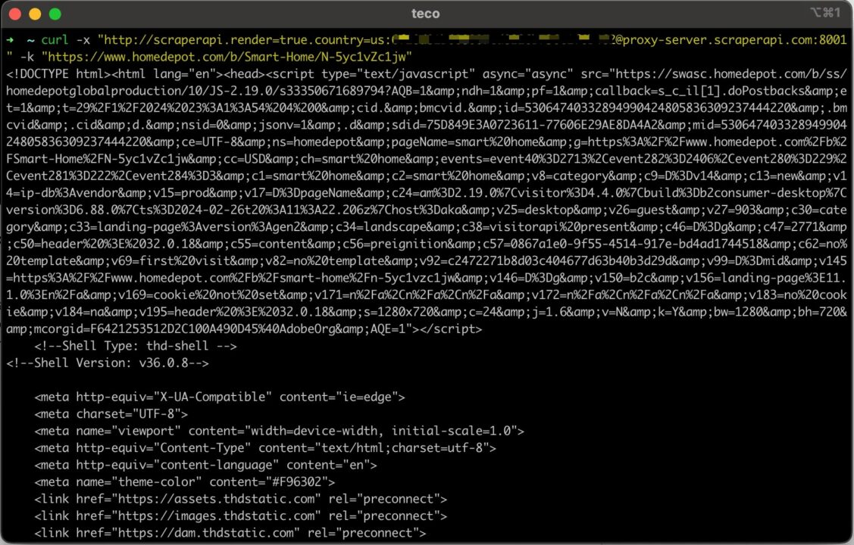Click the Content-Type meta tag line
This screenshot has width=854, height=545.
[x=265, y=447]
